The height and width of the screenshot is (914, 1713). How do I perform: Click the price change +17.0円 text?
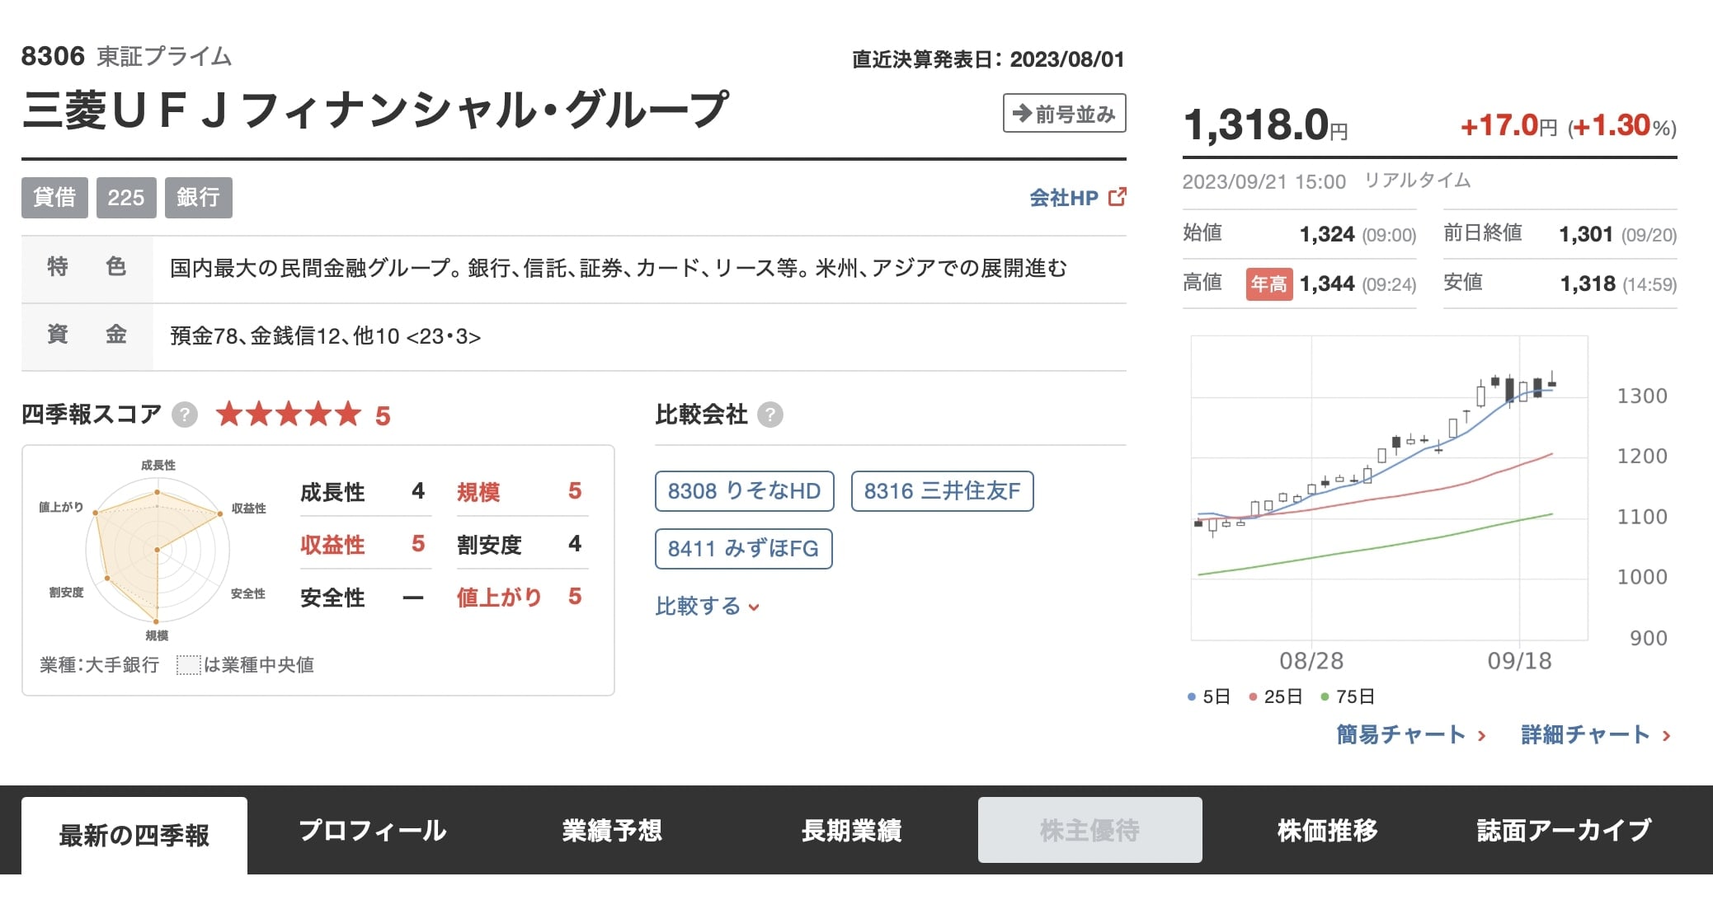pyautogui.click(x=1508, y=126)
